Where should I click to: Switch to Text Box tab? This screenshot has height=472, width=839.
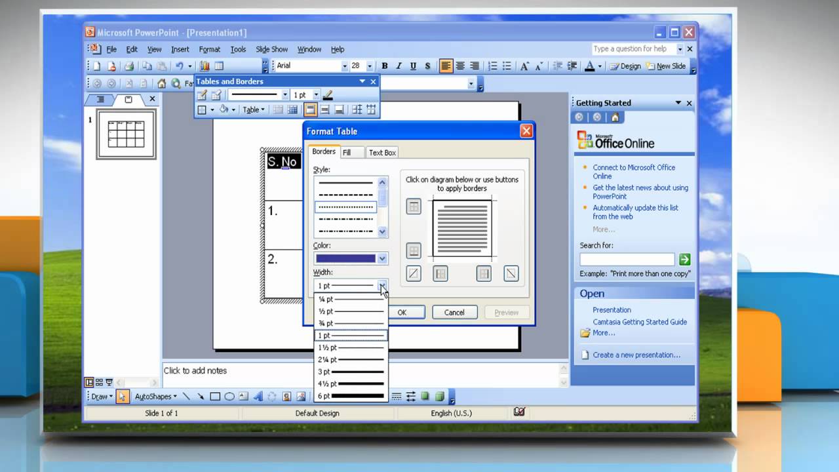point(382,153)
